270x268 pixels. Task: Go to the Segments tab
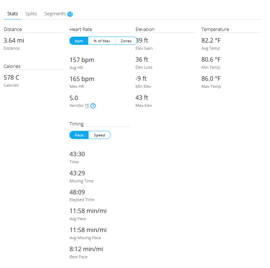click(x=55, y=14)
